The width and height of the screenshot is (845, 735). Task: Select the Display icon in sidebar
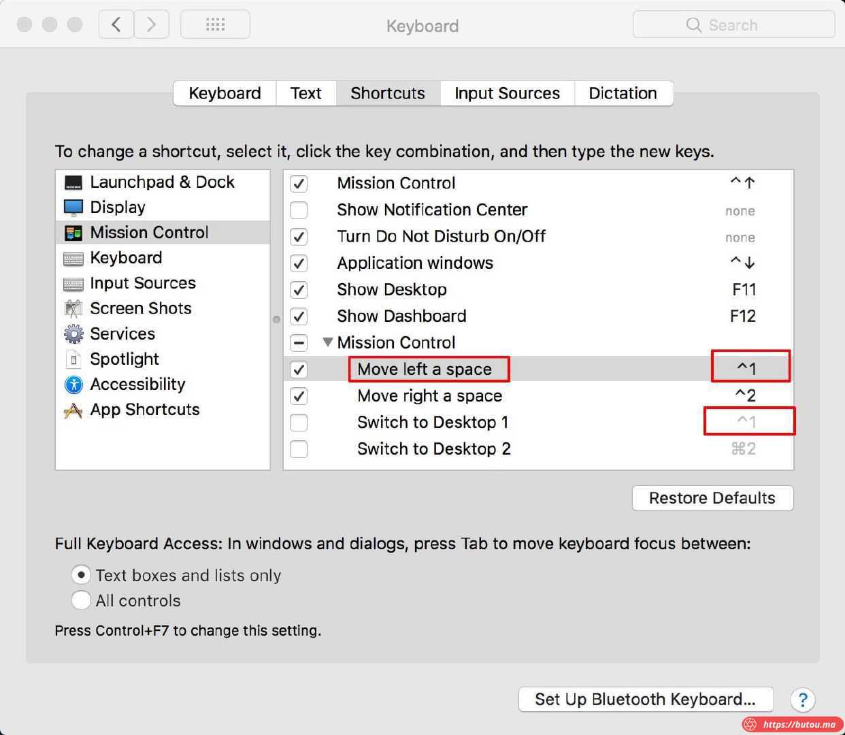(73, 208)
